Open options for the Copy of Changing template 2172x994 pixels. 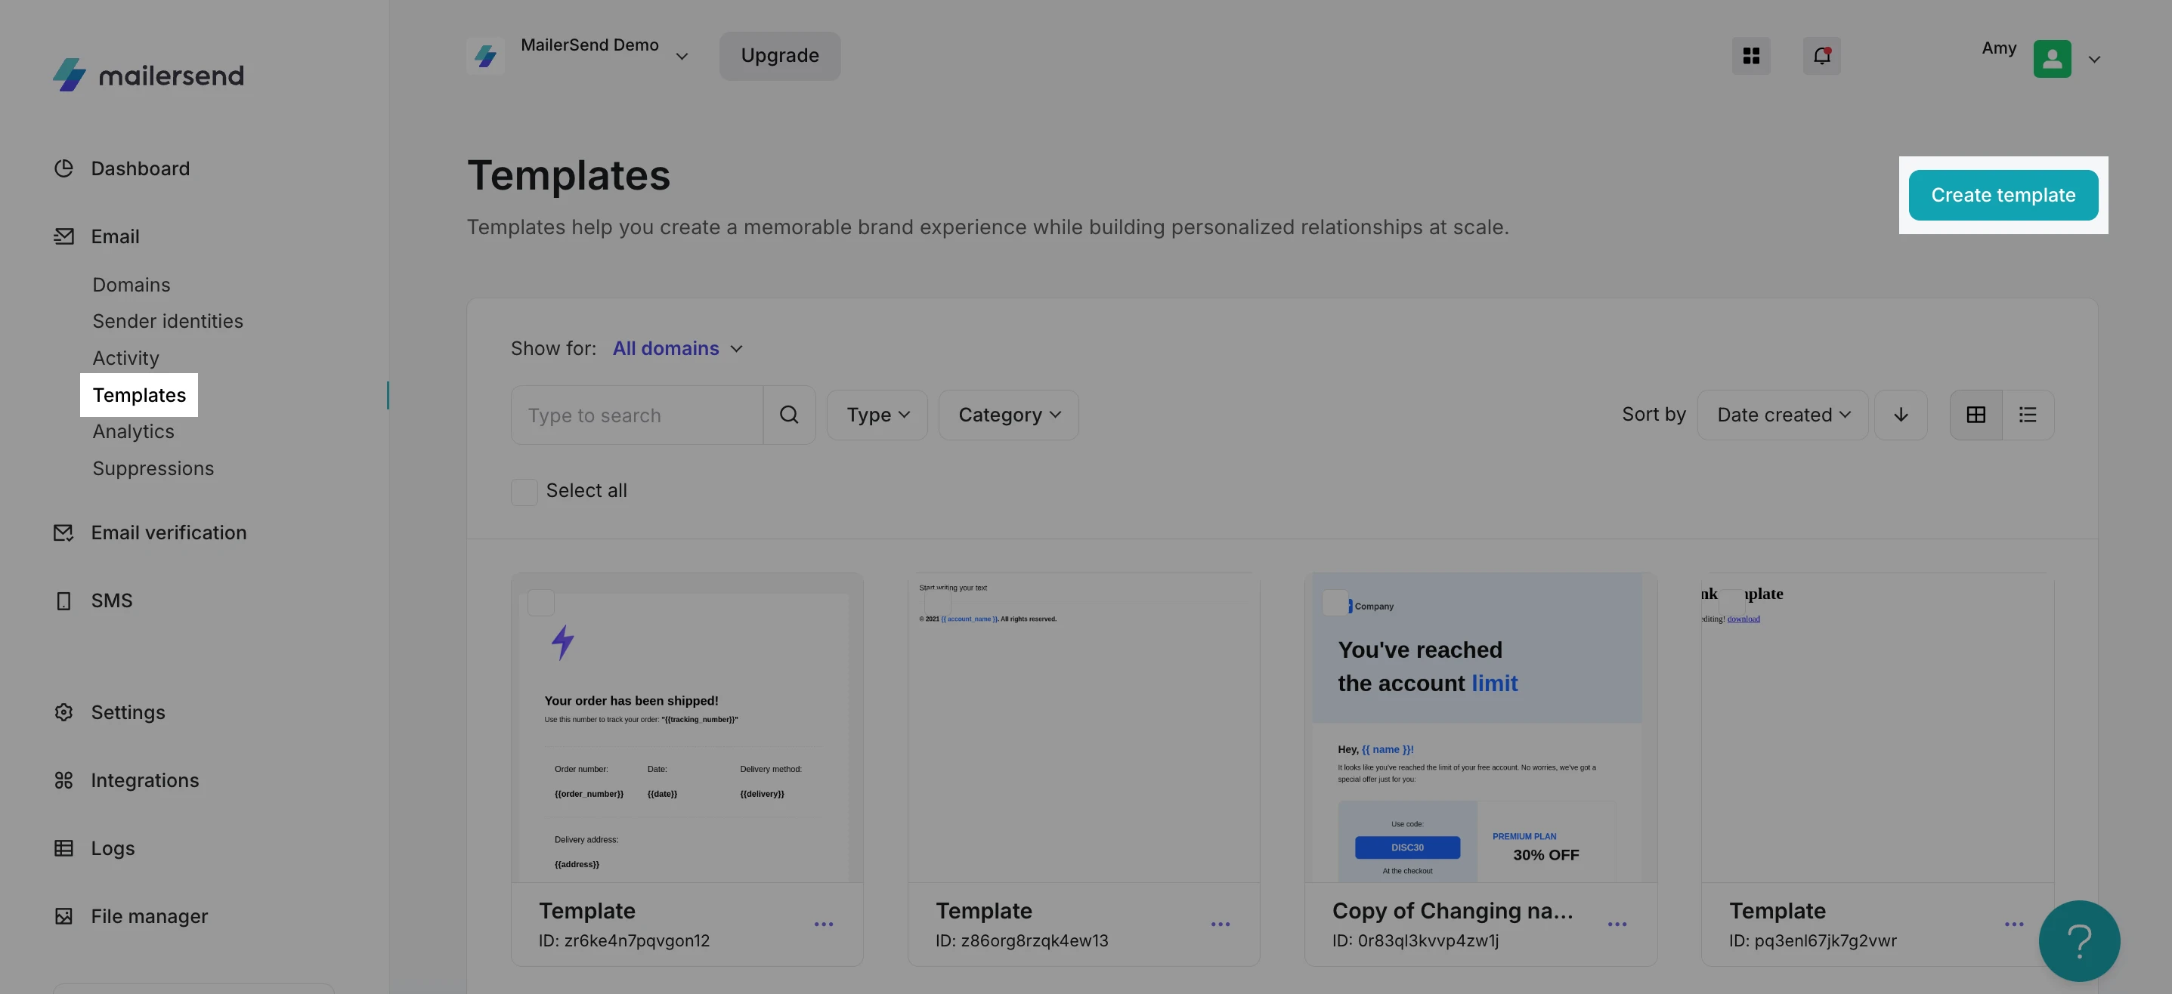pyautogui.click(x=1617, y=924)
